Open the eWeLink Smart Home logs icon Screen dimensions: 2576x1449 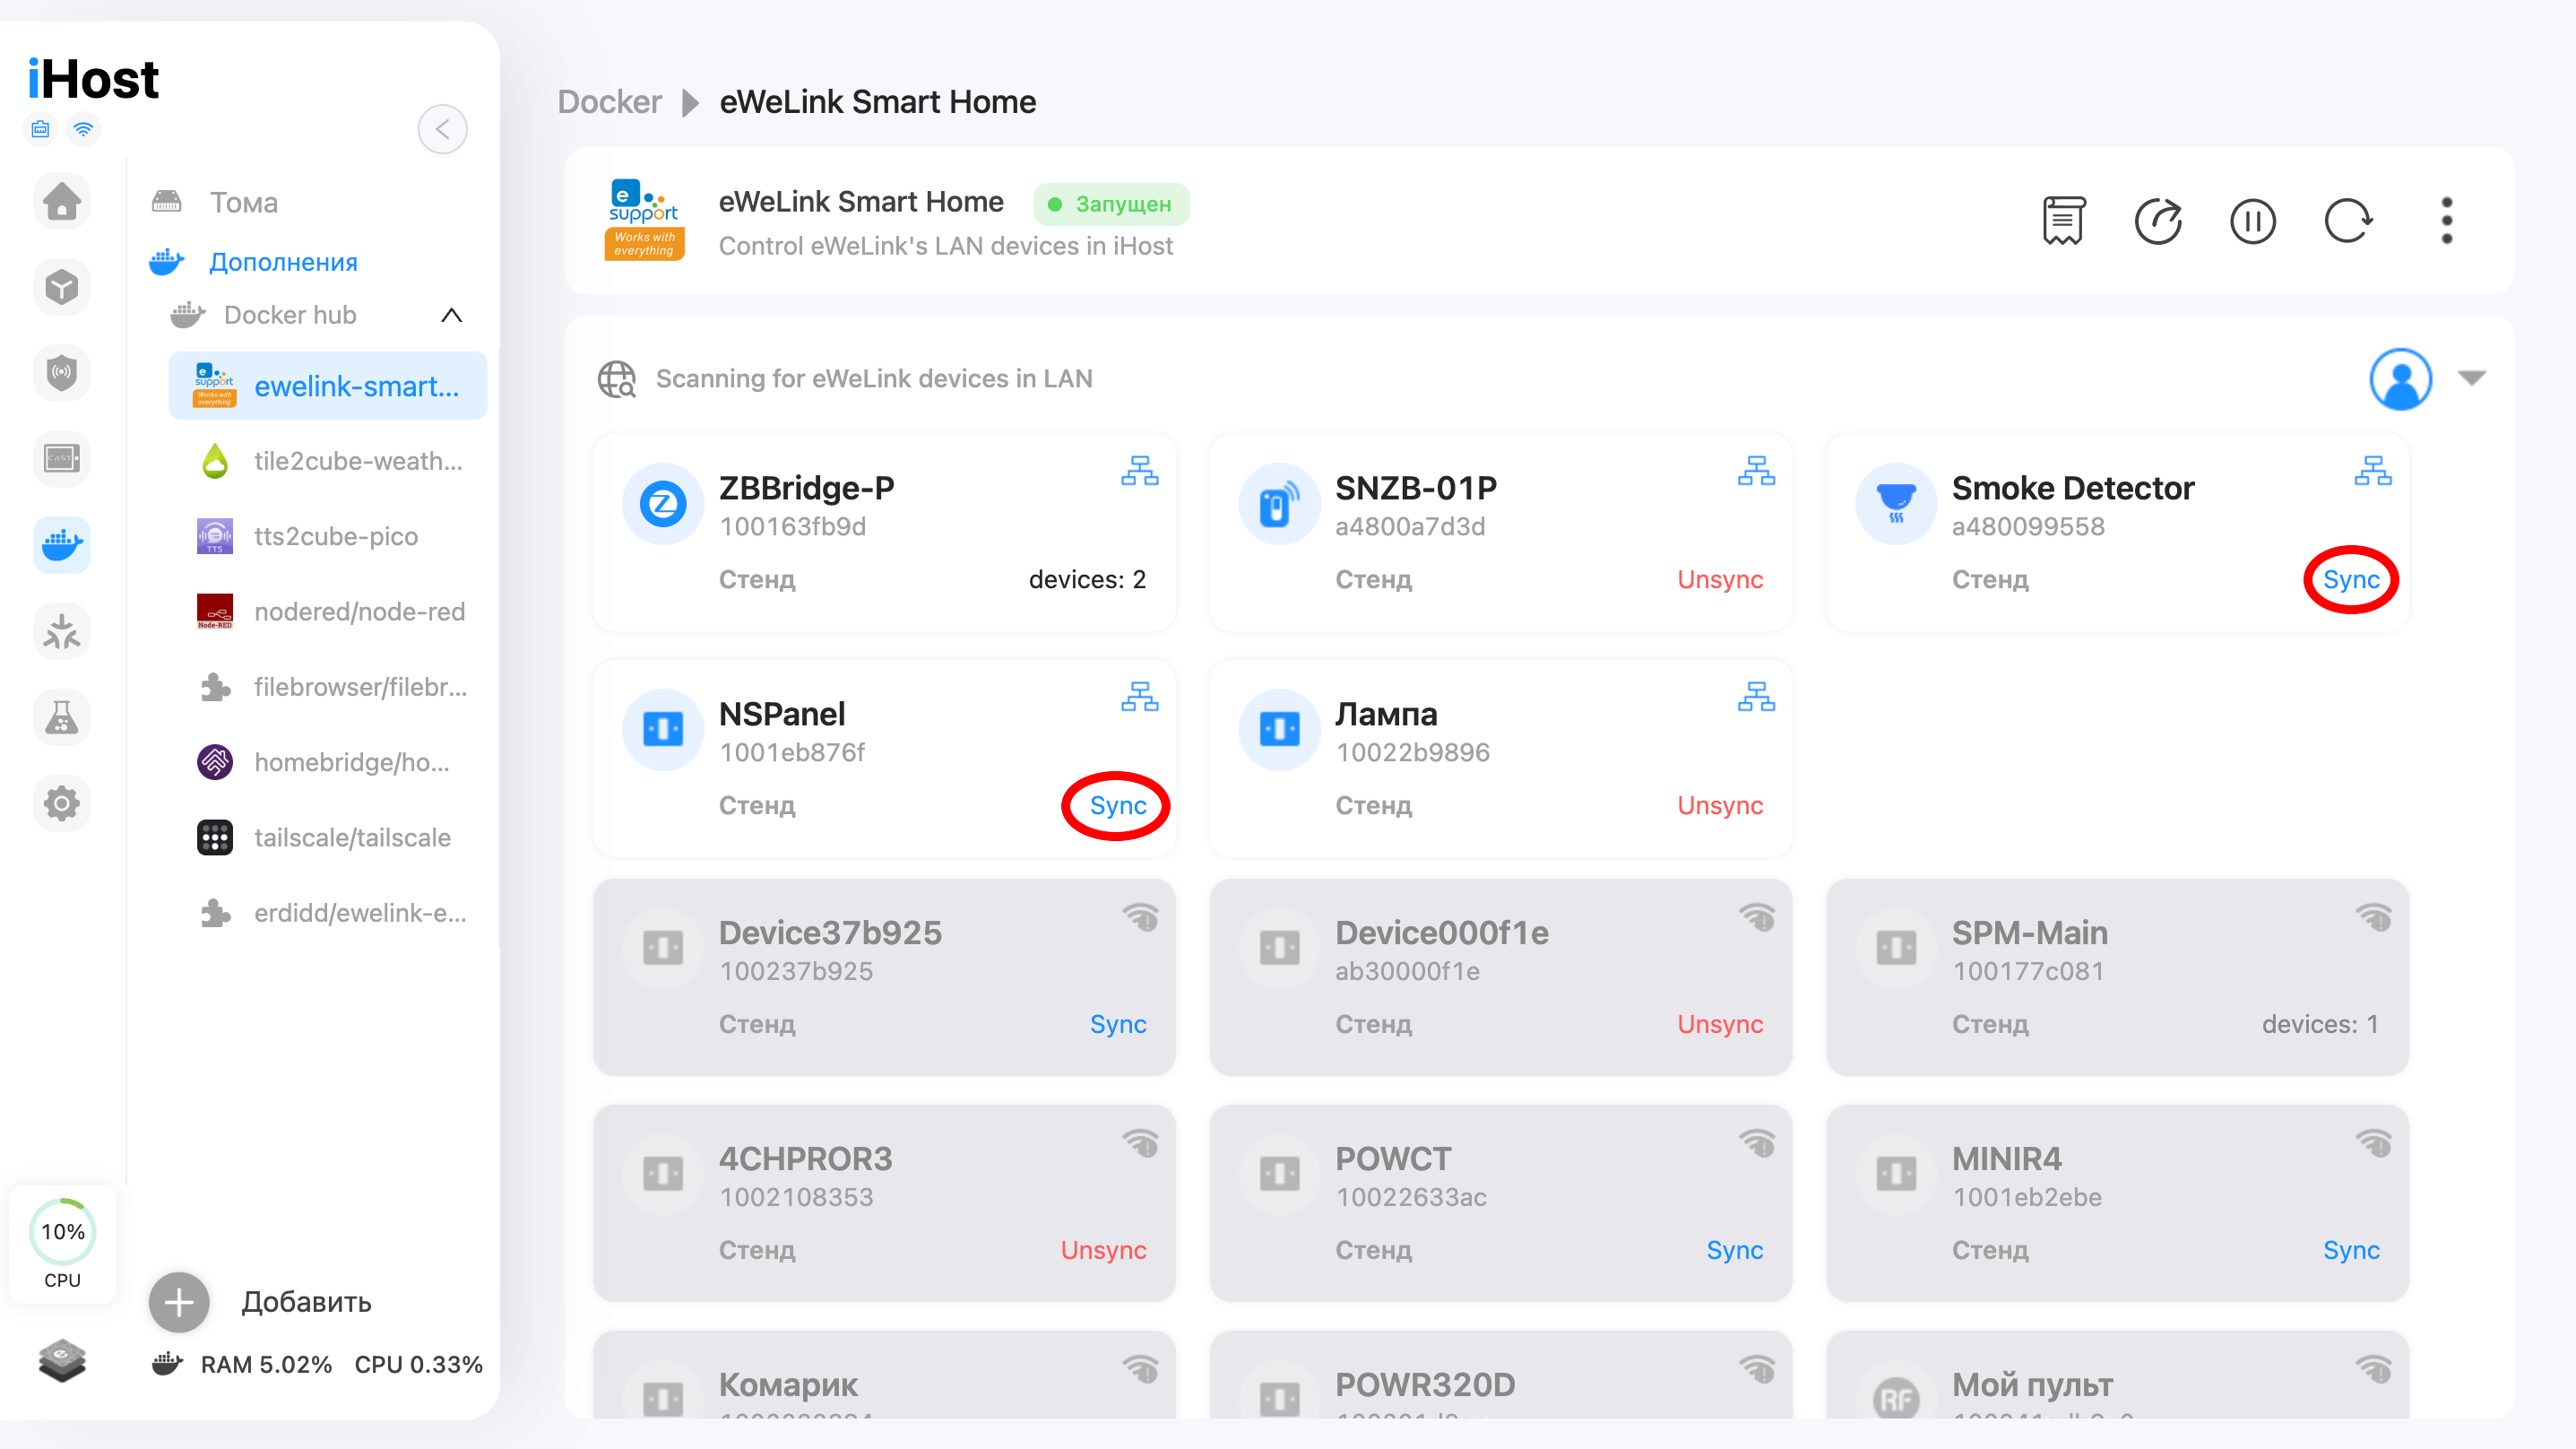tap(2063, 221)
